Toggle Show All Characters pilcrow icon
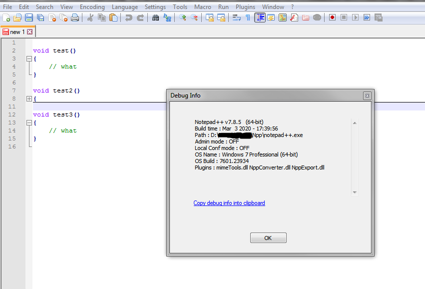The image size is (425, 289). tap(248, 17)
